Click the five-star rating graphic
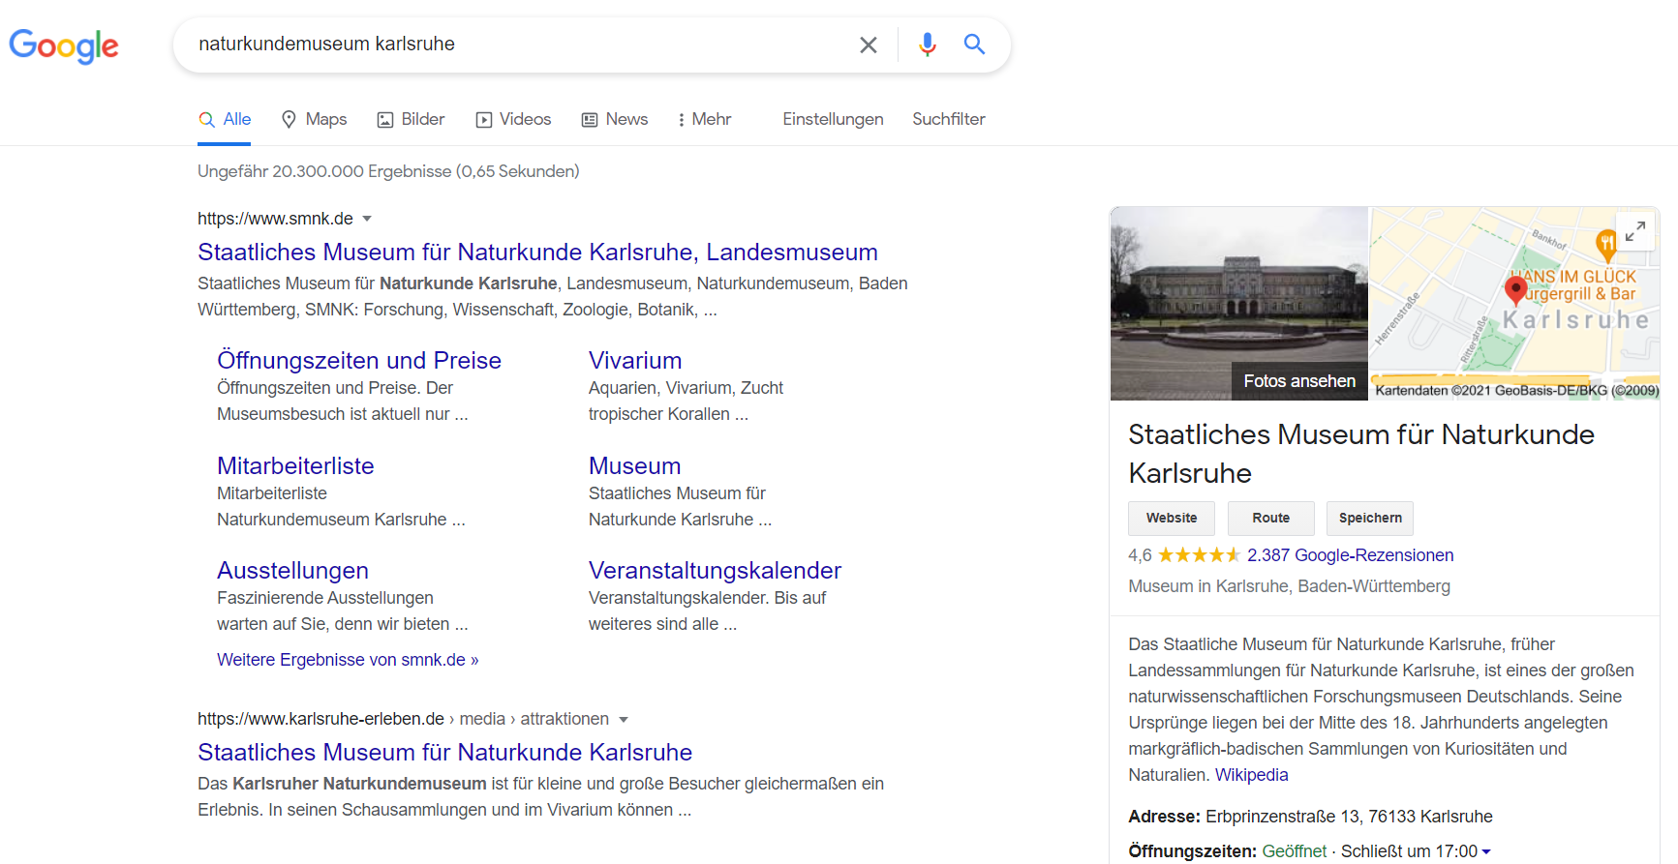This screenshot has width=1678, height=864. click(x=1199, y=555)
